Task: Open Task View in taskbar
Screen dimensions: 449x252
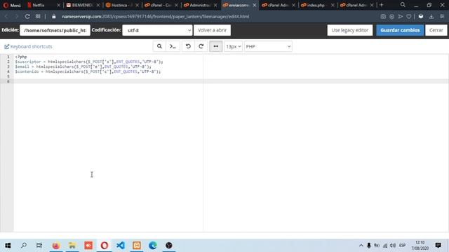Action: point(39,246)
